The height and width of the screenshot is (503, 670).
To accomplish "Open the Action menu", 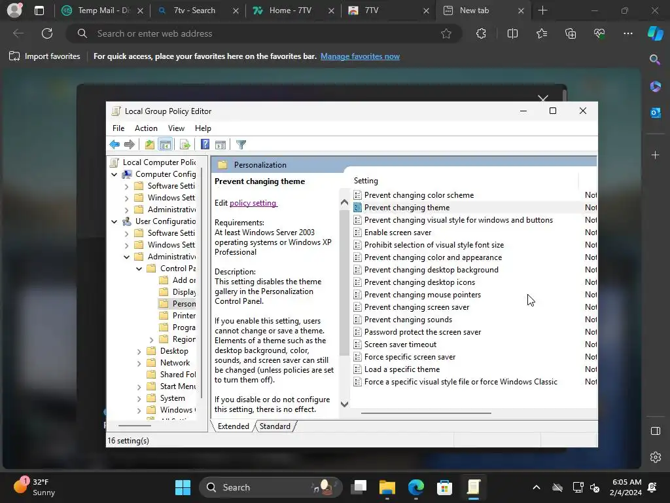I will click(x=146, y=128).
